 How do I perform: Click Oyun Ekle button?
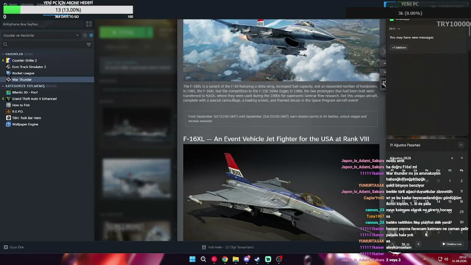pyautogui.click(x=14, y=247)
